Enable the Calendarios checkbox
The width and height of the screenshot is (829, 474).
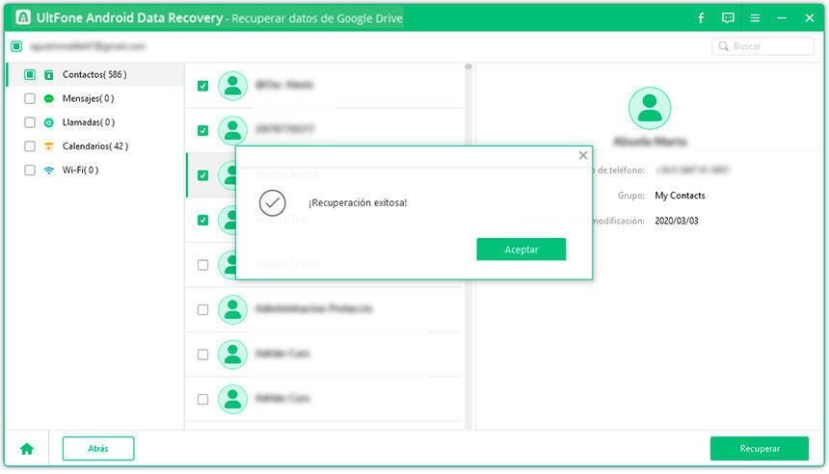click(30, 146)
